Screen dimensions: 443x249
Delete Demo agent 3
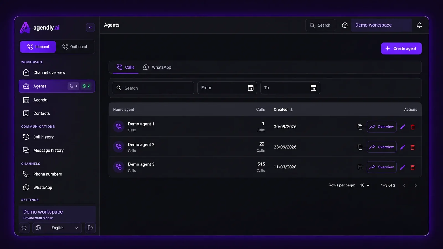(x=413, y=167)
